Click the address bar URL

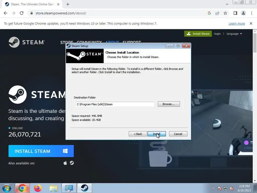click(61, 13)
